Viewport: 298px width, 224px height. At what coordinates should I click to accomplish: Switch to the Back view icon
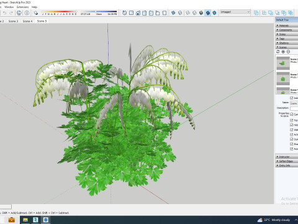point(151,13)
